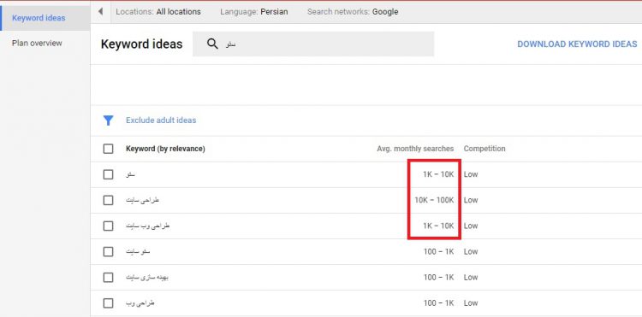Collapse the side panel with the left arrow

pyautogui.click(x=100, y=12)
